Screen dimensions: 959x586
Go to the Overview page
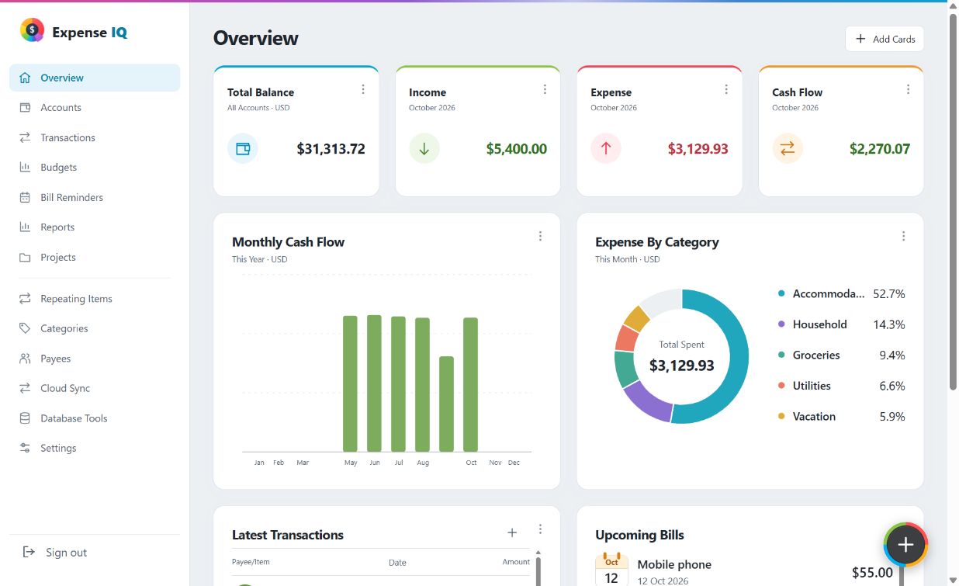(x=95, y=78)
